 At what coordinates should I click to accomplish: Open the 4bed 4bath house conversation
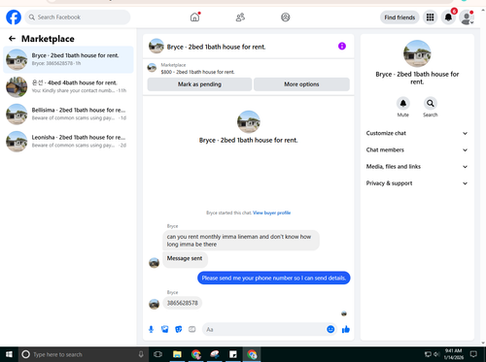click(x=68, y=86)
